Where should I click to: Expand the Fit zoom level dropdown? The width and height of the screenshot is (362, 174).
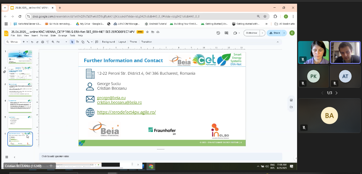(x=66, y=42)
